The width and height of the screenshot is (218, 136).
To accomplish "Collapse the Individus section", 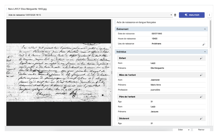I will coord(205,52).
